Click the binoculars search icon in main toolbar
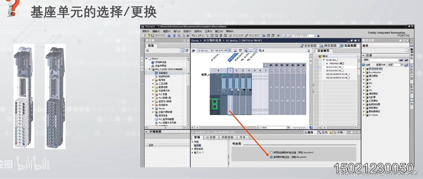The height and width of the screenshot is (179, 423). [x=318, y=35]
